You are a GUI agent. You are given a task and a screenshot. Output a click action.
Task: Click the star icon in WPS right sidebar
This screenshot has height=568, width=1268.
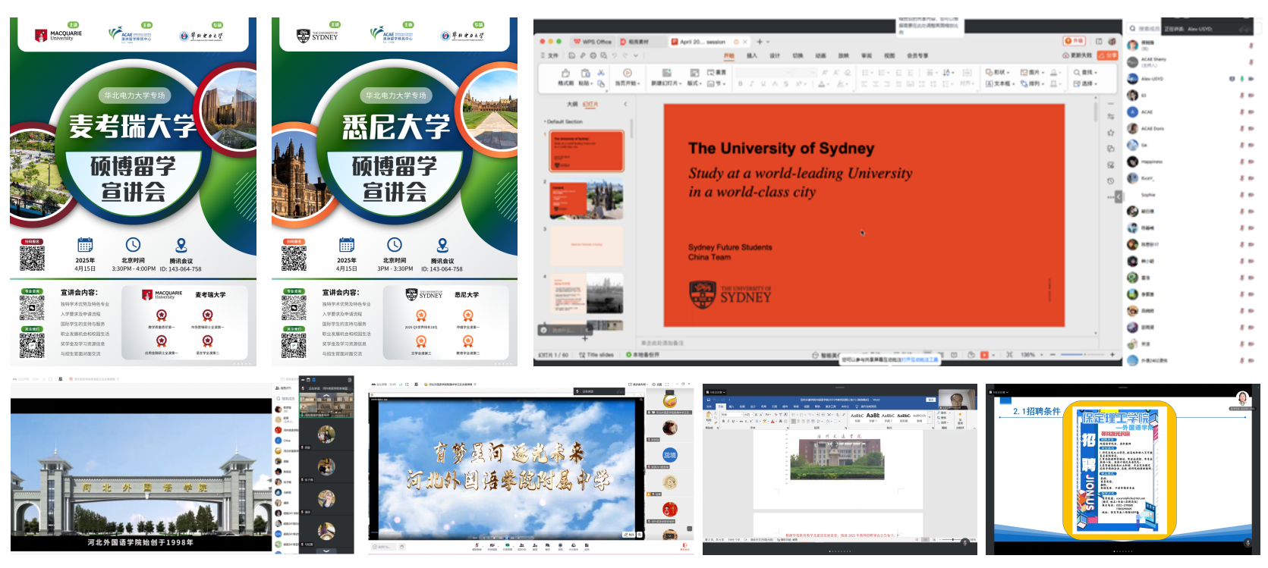pos(1110,133)
